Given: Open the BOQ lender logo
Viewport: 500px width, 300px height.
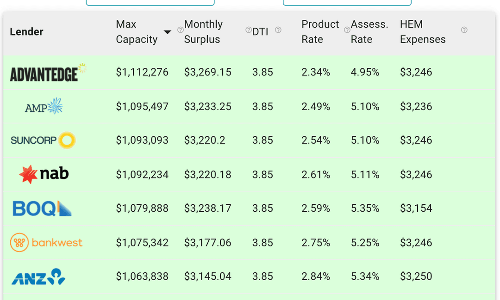Looking at the screenshot, I should pos(42,208).
